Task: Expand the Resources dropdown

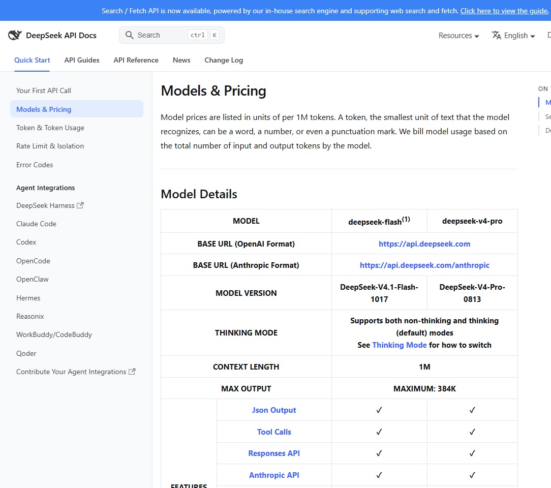Action: [x=458, y=36]
